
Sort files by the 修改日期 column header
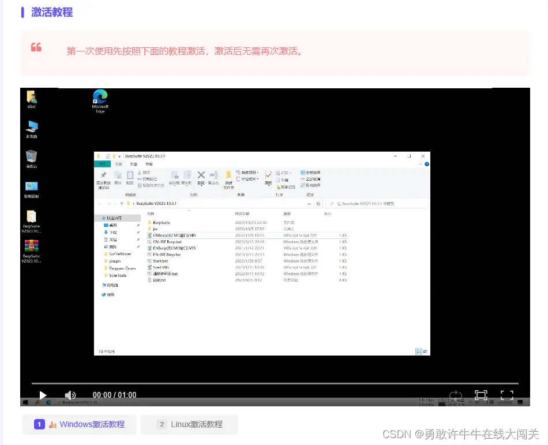click(x=242, y=214)
